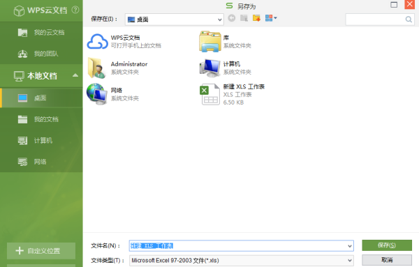The width and height of the screenshot is (419, 267).
Task: Open the 保存在 location dropdown
Action: point(174,20)
